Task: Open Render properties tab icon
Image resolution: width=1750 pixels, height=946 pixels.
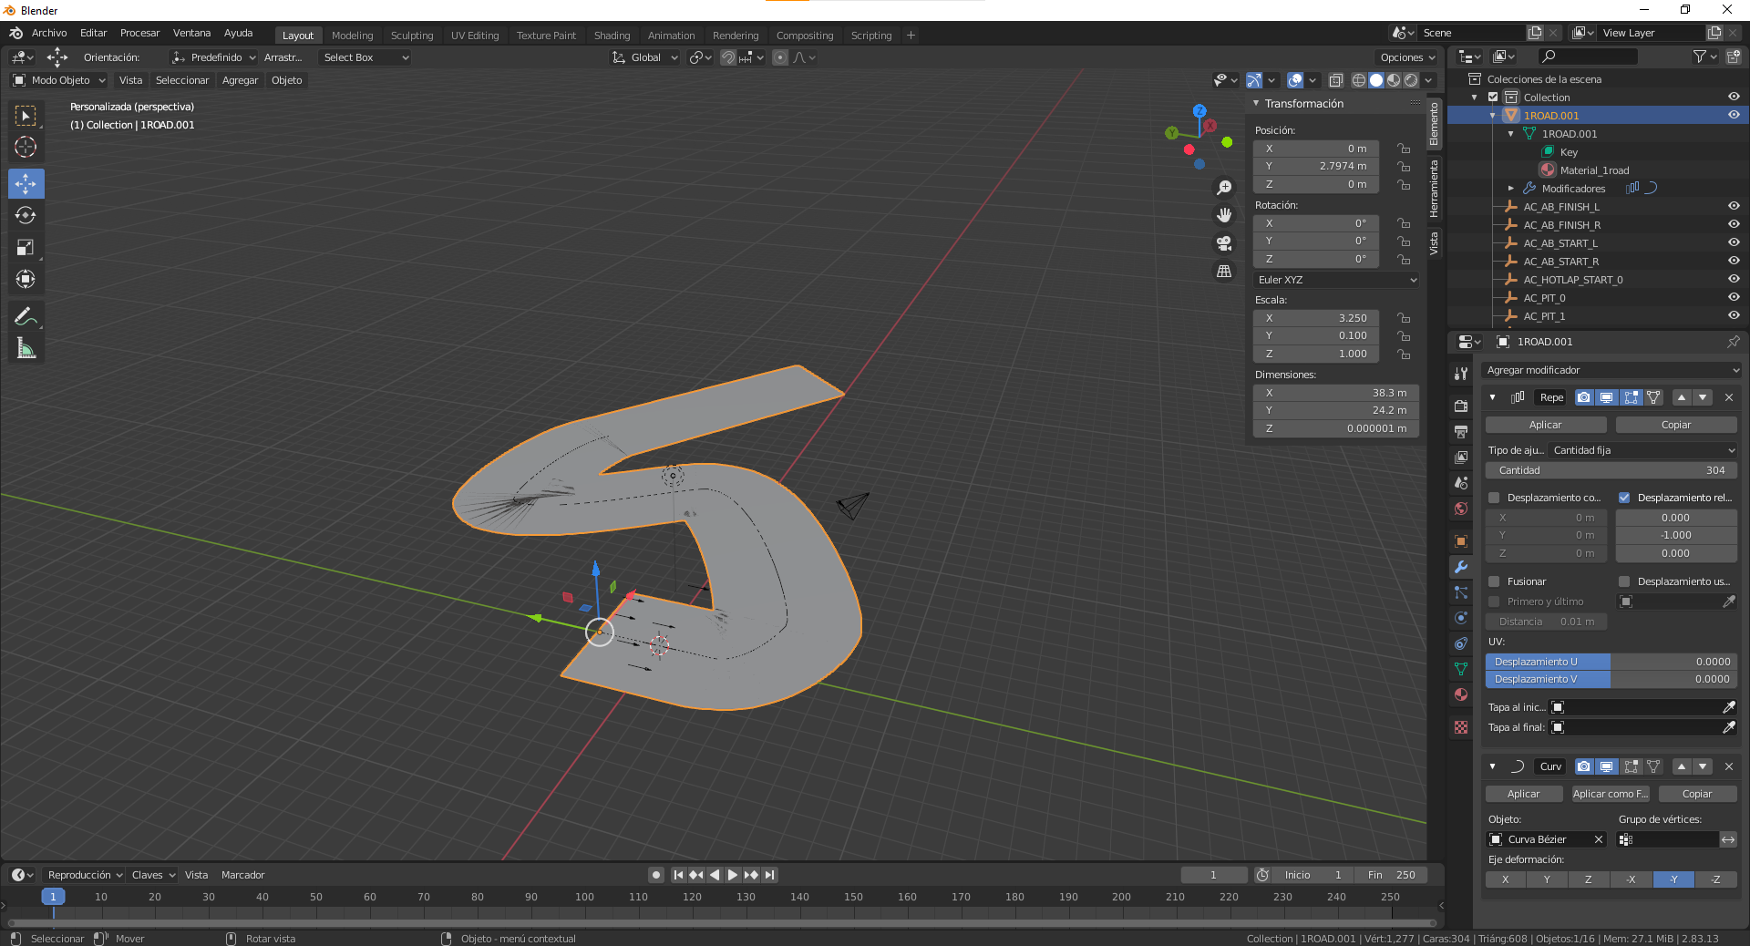Action: (1461, 406)
